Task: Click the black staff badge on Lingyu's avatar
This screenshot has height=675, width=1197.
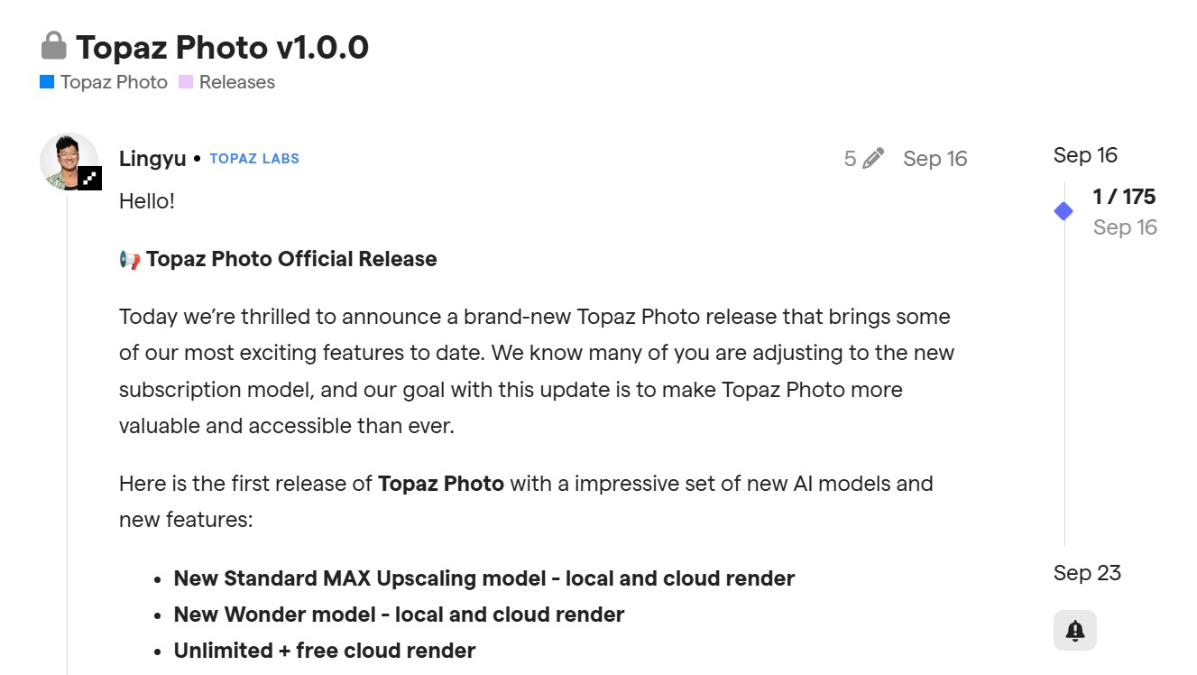Action: [x=89, y=178]
